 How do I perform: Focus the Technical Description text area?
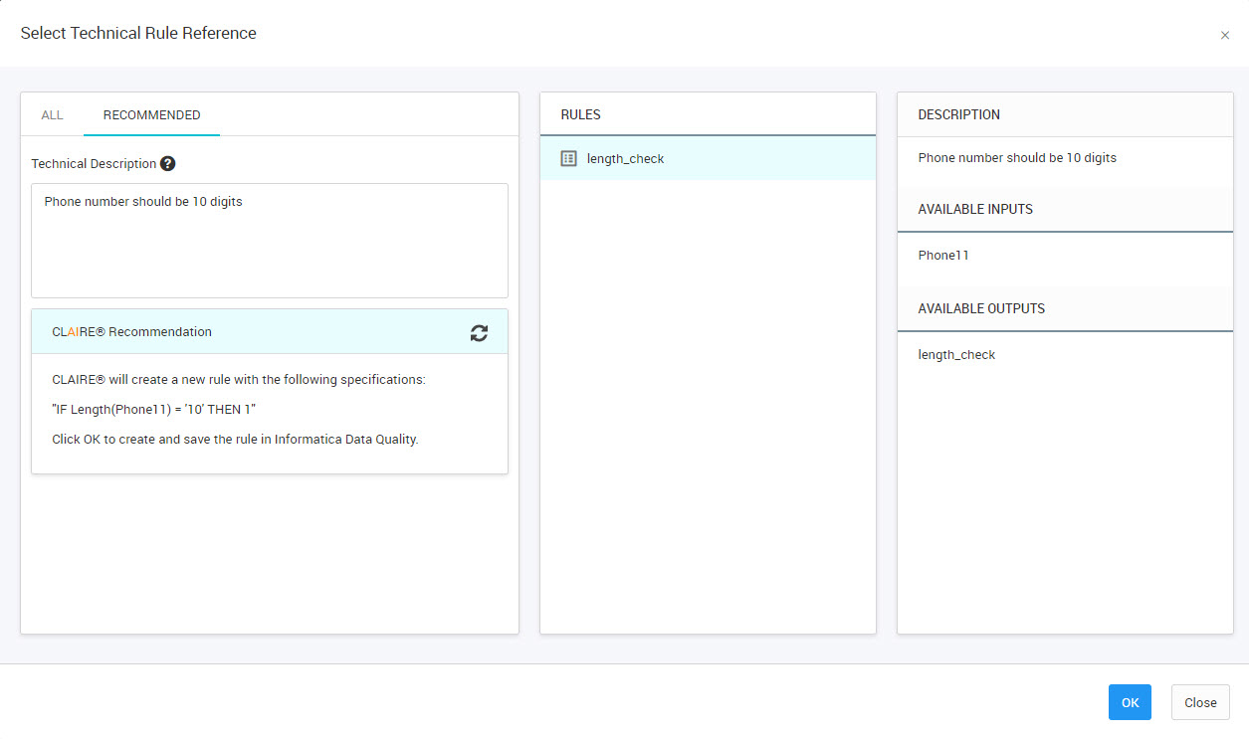point(270,241)
